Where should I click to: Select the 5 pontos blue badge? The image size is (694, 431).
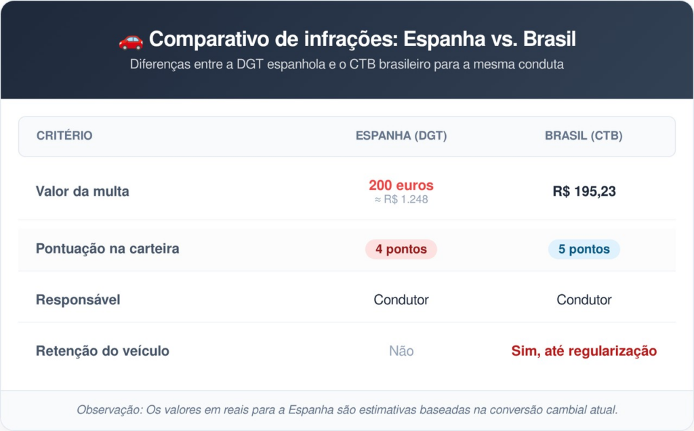tap(584, 249)
